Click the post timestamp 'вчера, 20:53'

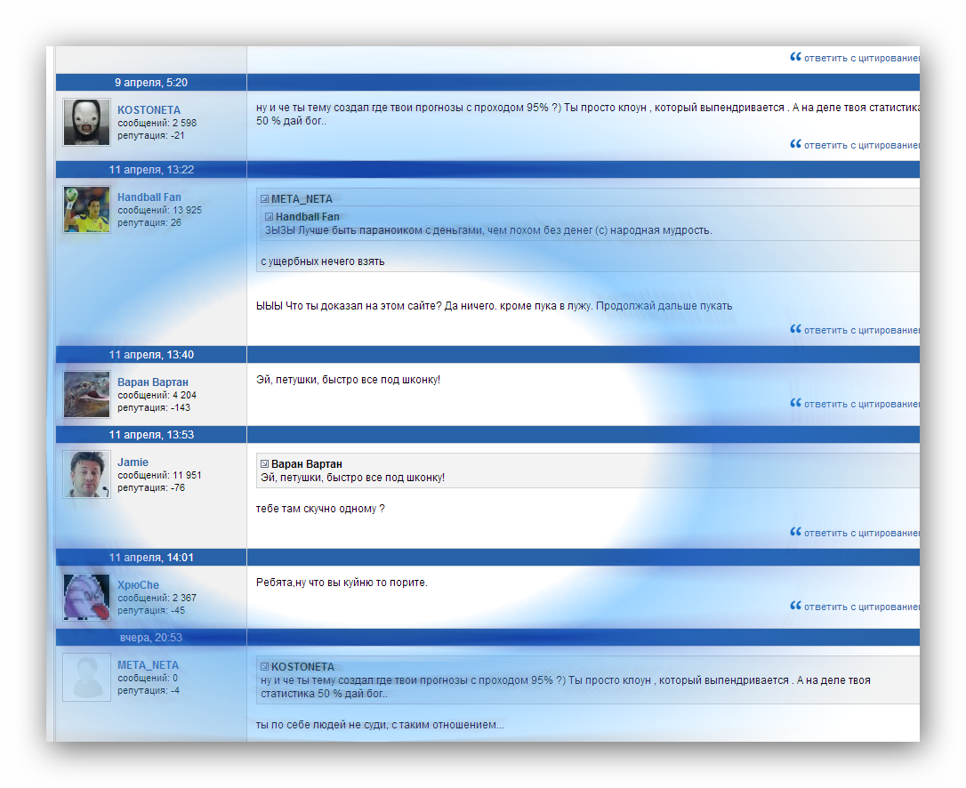pyautogui.click(x=151, y=638)
